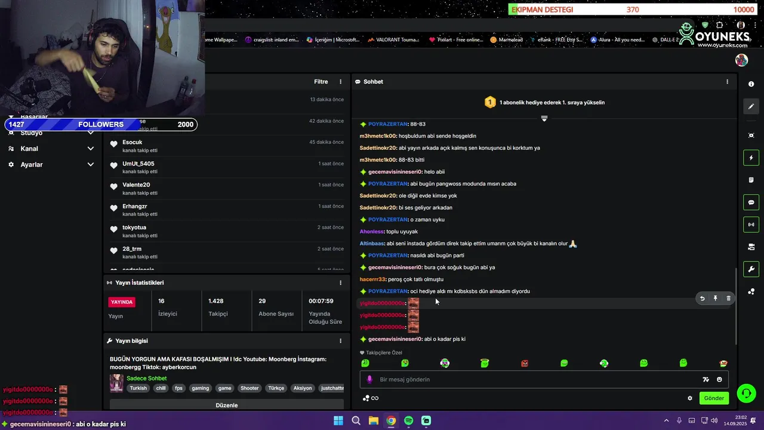Screen dimensions: 764x430
Task: Open the eRank bookmark
Action: pyautogui.click(x=556, y=40)
